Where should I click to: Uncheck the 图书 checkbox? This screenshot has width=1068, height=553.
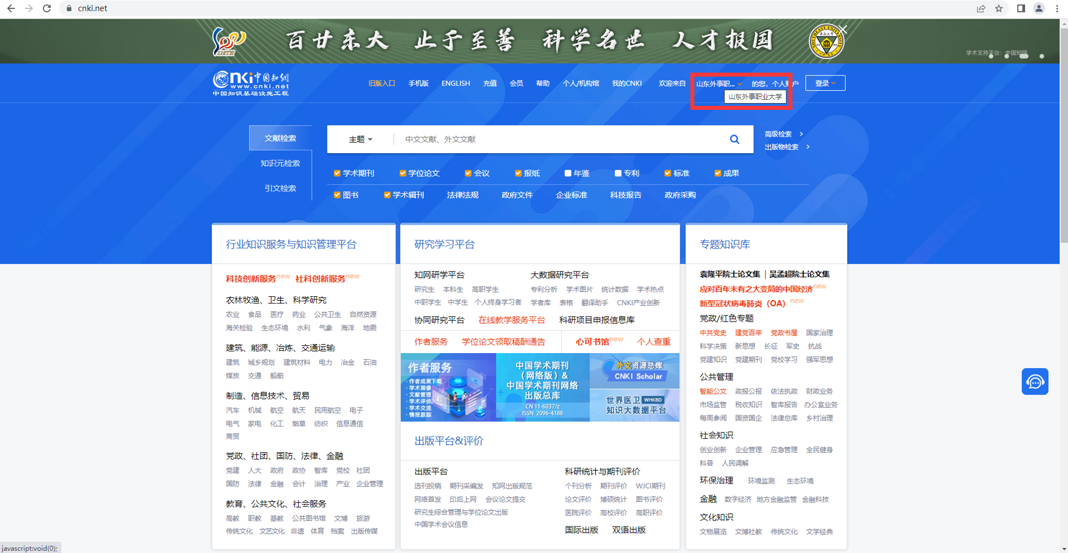click(x=337, y=195)
